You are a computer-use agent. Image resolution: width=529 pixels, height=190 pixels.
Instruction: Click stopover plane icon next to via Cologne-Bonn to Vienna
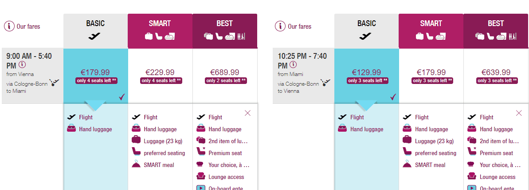325,82
